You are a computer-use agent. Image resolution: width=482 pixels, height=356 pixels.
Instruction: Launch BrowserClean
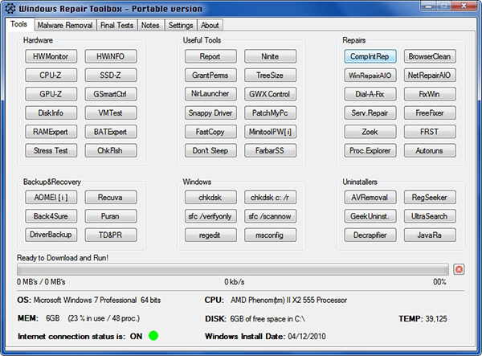(430, 56)
